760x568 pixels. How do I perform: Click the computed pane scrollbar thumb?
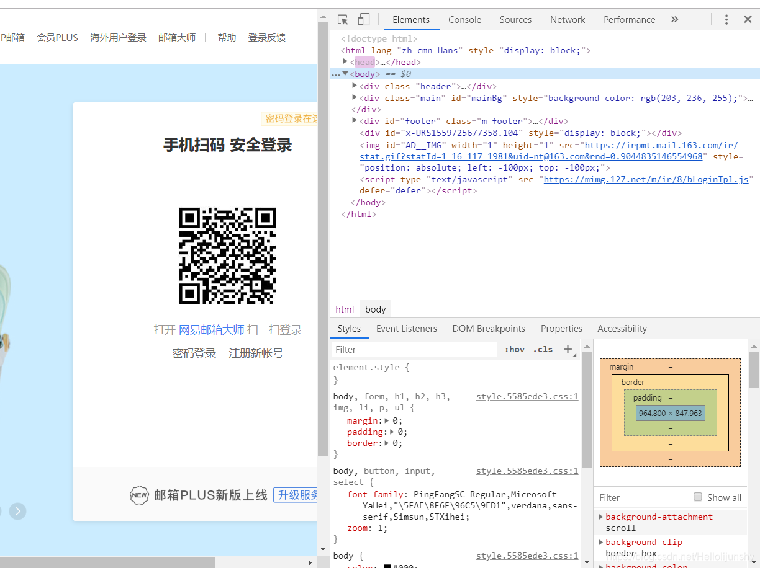(754, 370)
